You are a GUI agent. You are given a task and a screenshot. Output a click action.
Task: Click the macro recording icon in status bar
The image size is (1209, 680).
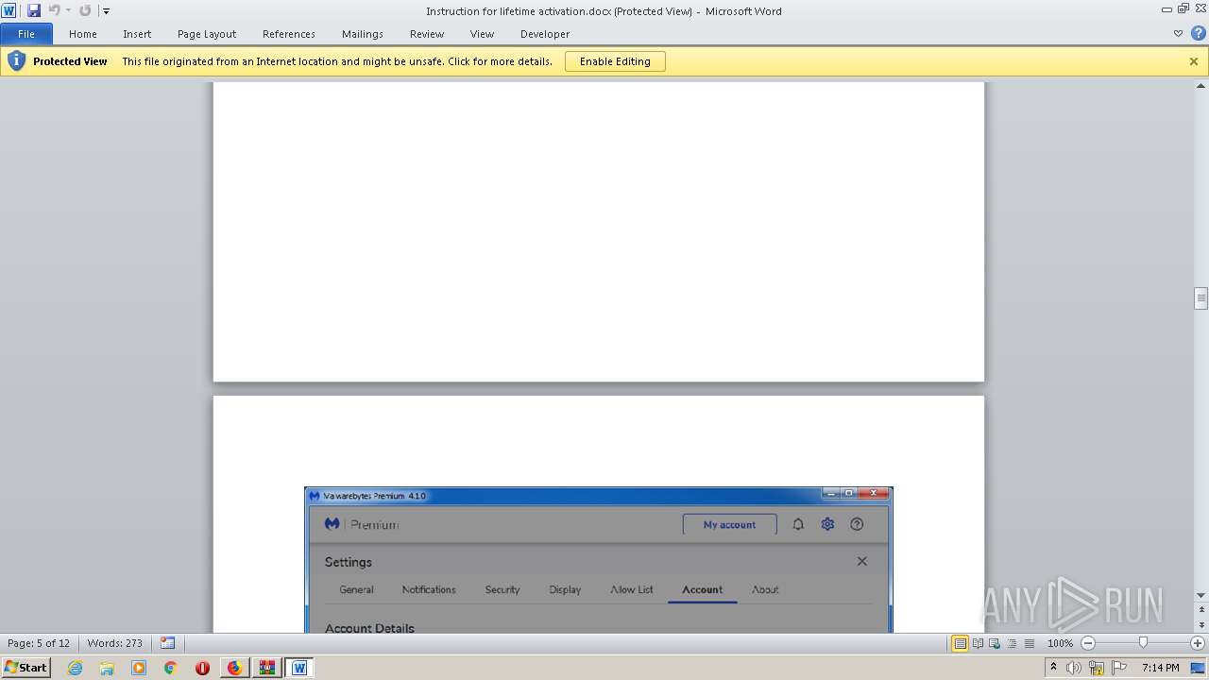168,643
